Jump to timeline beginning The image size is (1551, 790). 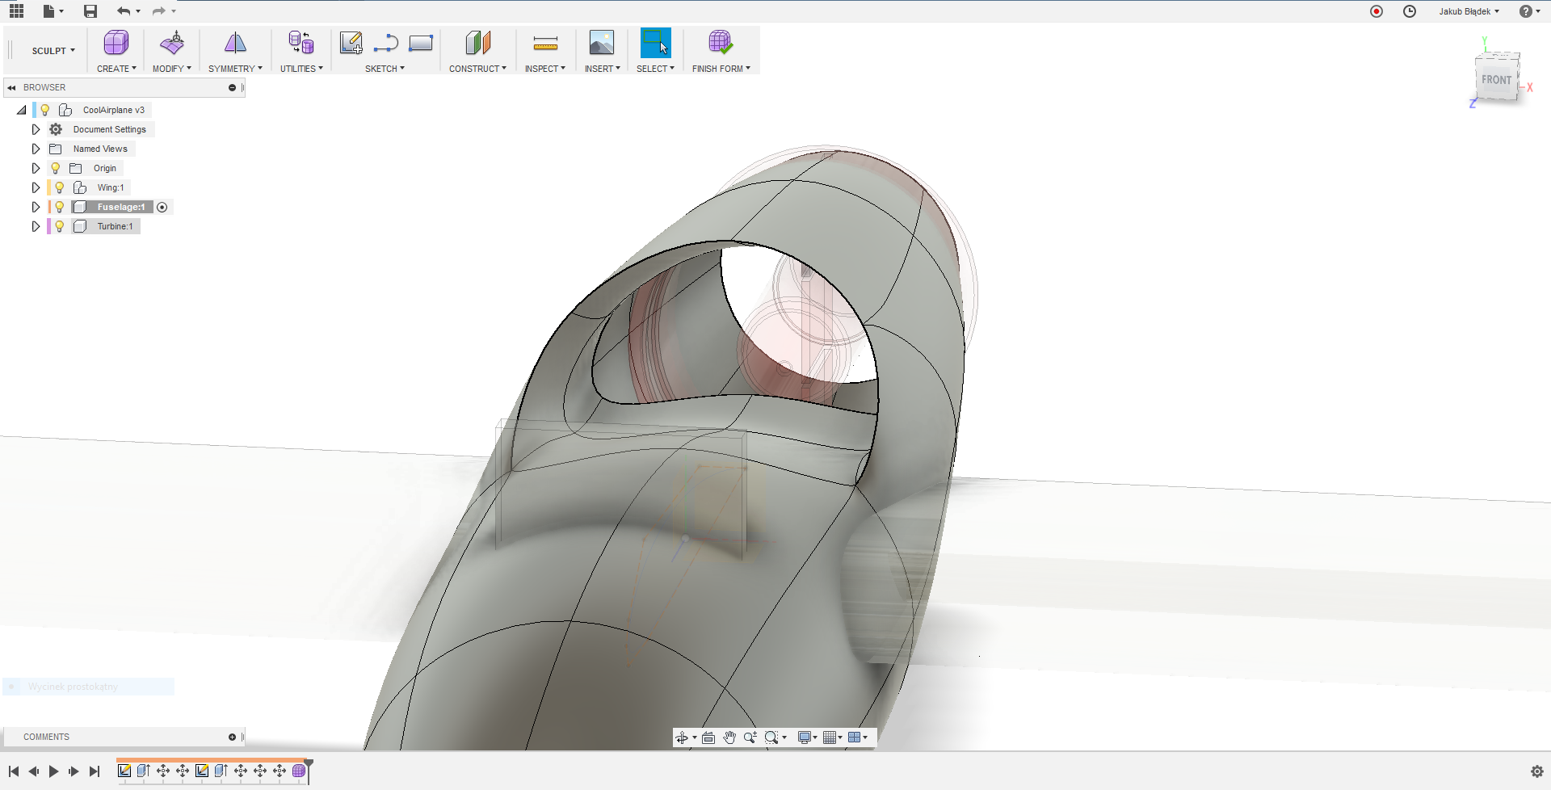[14, 771]
